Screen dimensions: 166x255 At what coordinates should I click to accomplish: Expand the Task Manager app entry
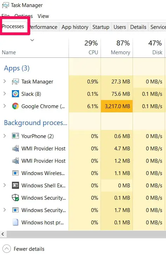(x=5, y=81)
